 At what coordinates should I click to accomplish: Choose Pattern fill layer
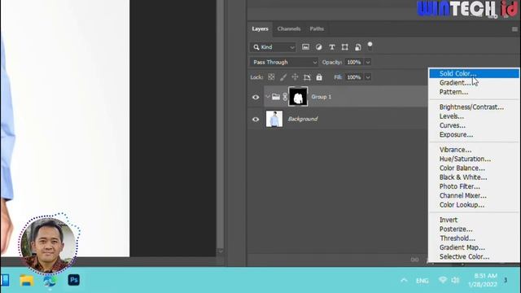coord(474,92)
